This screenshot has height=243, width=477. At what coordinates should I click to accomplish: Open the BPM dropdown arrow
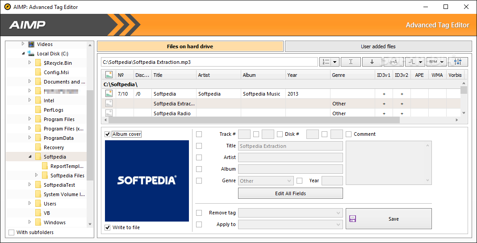(441, 62)
